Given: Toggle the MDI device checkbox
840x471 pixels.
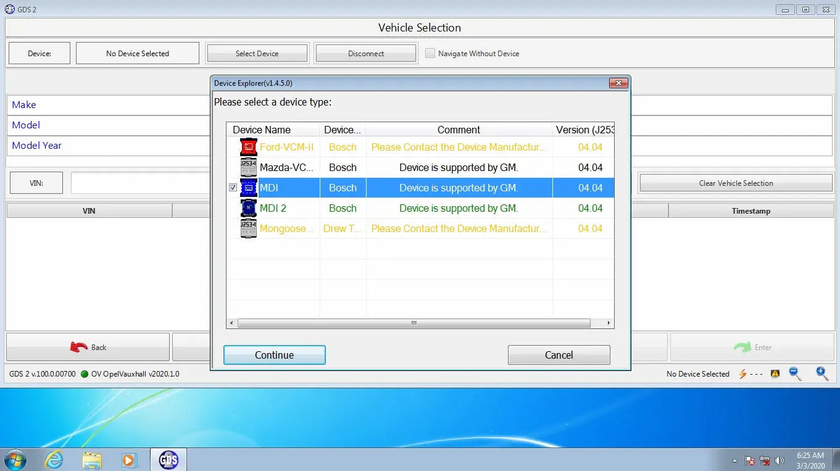Looking at the screenshot, I should tap(233, 188).
